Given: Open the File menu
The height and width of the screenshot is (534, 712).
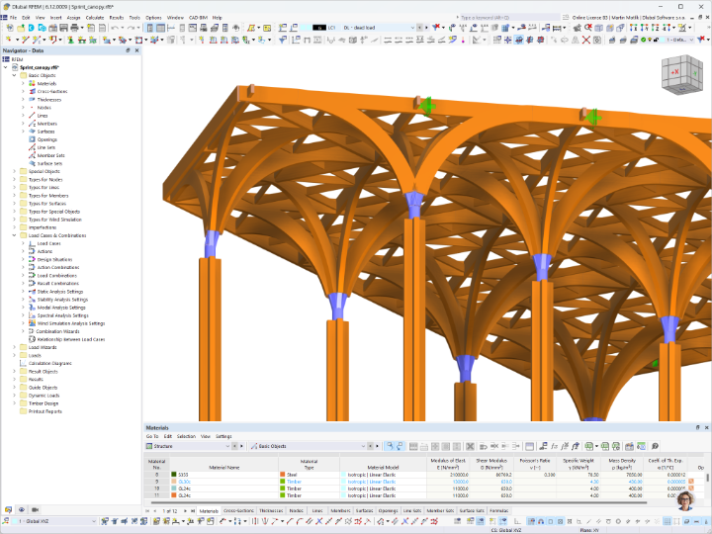Looking at the screenshot, I should (13, 18).
